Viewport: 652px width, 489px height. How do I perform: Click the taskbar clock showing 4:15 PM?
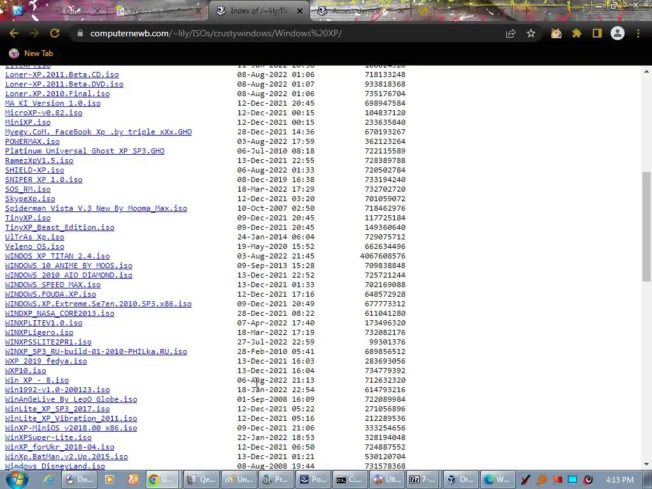pyautogui.click(x=620, y=480)
